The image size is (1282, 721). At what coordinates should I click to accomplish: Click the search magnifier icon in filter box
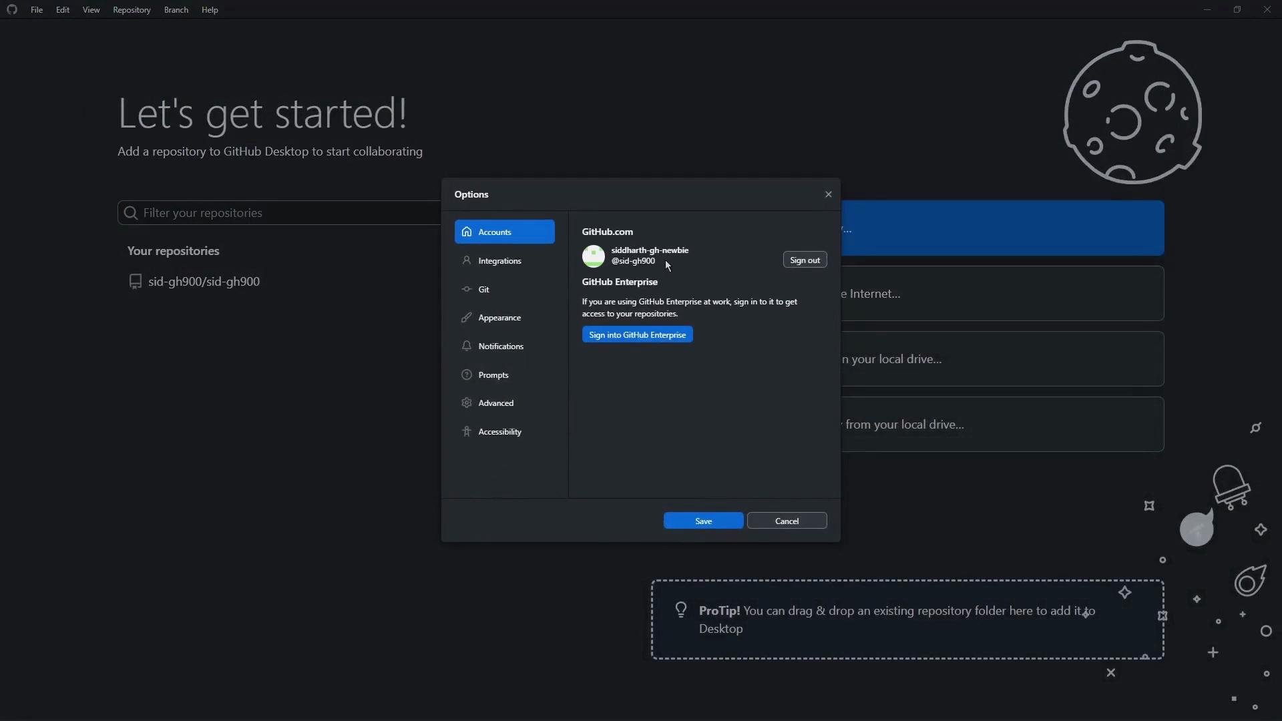coord(131,212)
